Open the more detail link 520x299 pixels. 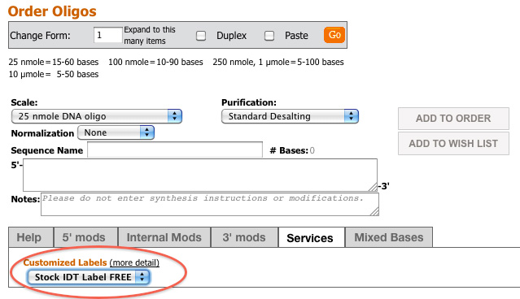click(134, 262)
